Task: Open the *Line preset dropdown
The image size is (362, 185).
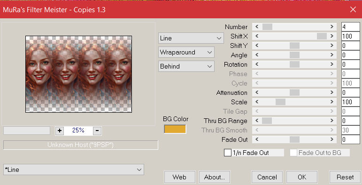Action: pos(74,170)
